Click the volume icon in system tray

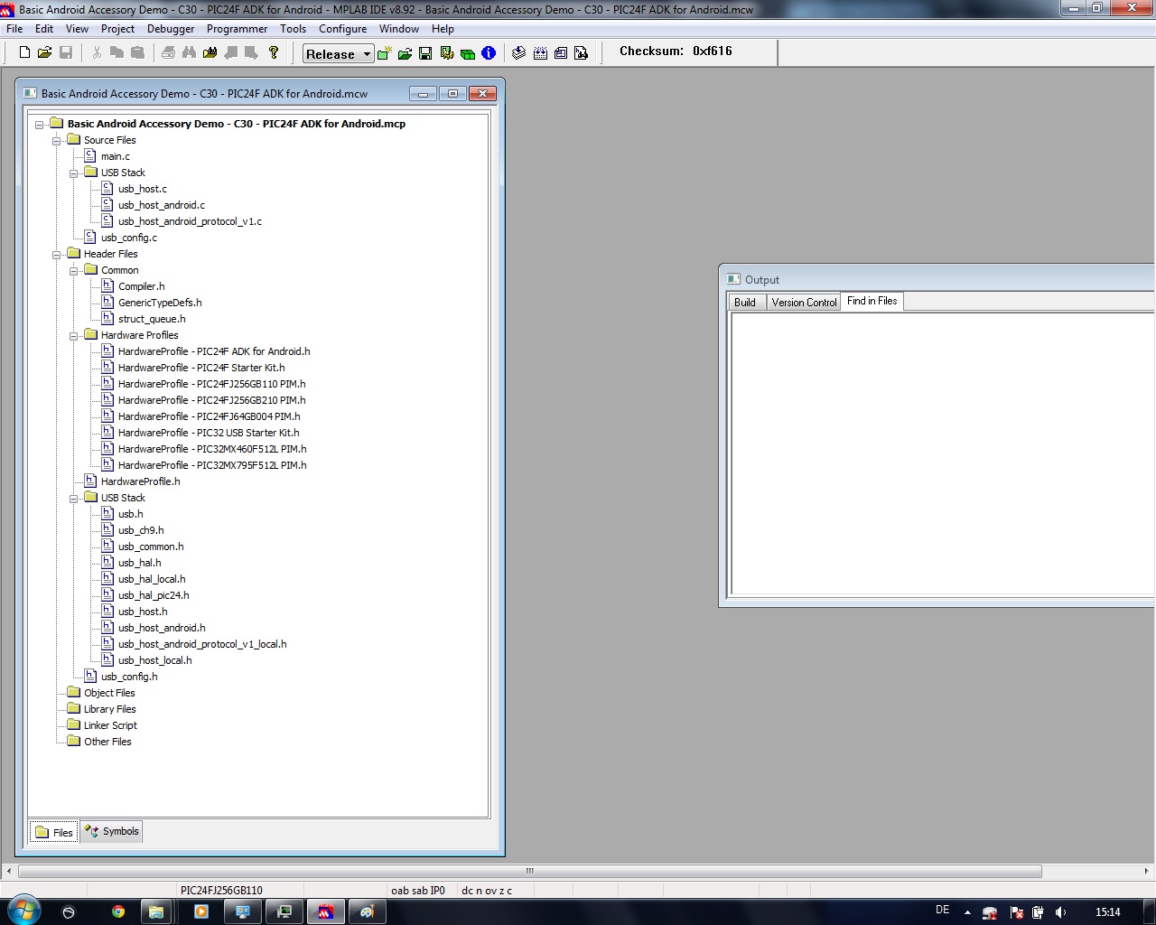pos(1061,912)
